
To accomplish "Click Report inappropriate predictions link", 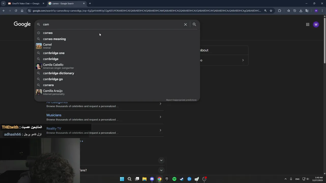I will click(181, 100).
